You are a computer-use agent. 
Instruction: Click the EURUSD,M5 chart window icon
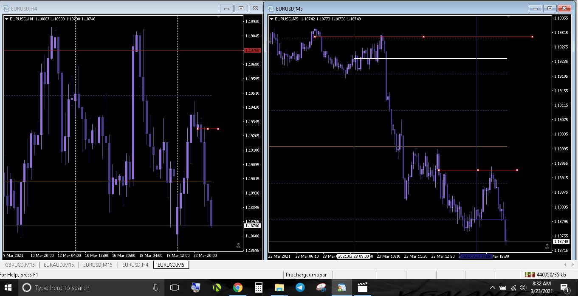tap(271, 8)
